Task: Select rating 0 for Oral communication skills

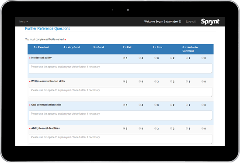Action: pyautogui.click(x=202, y=105)
